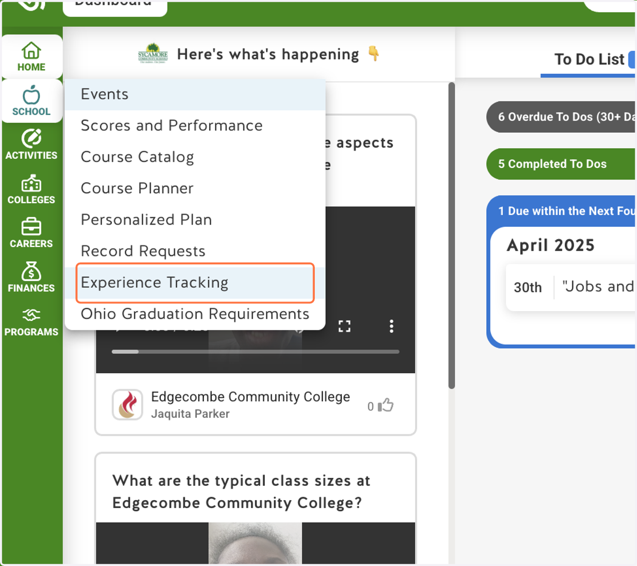Click Jaquita Parker author name
Viewport: 637px width, 566px height.
click(x=190, y=414)
